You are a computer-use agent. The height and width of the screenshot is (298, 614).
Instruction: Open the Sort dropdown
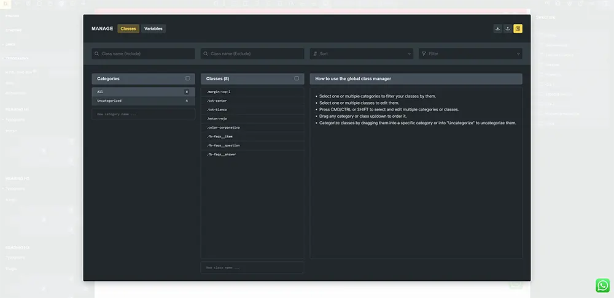click(x=361, y=54)
